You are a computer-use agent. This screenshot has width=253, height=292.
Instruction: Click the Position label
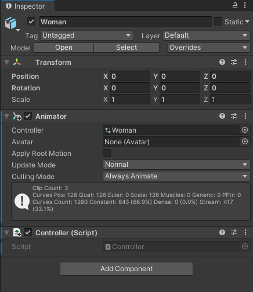(x=26, y=76)
